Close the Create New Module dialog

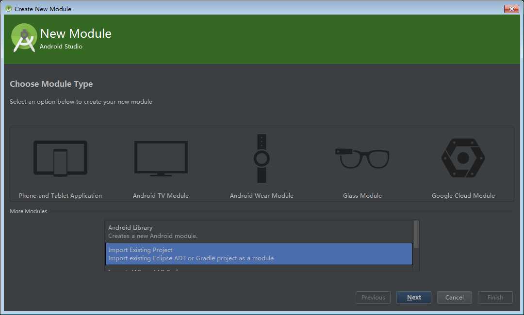pos(511,9)
